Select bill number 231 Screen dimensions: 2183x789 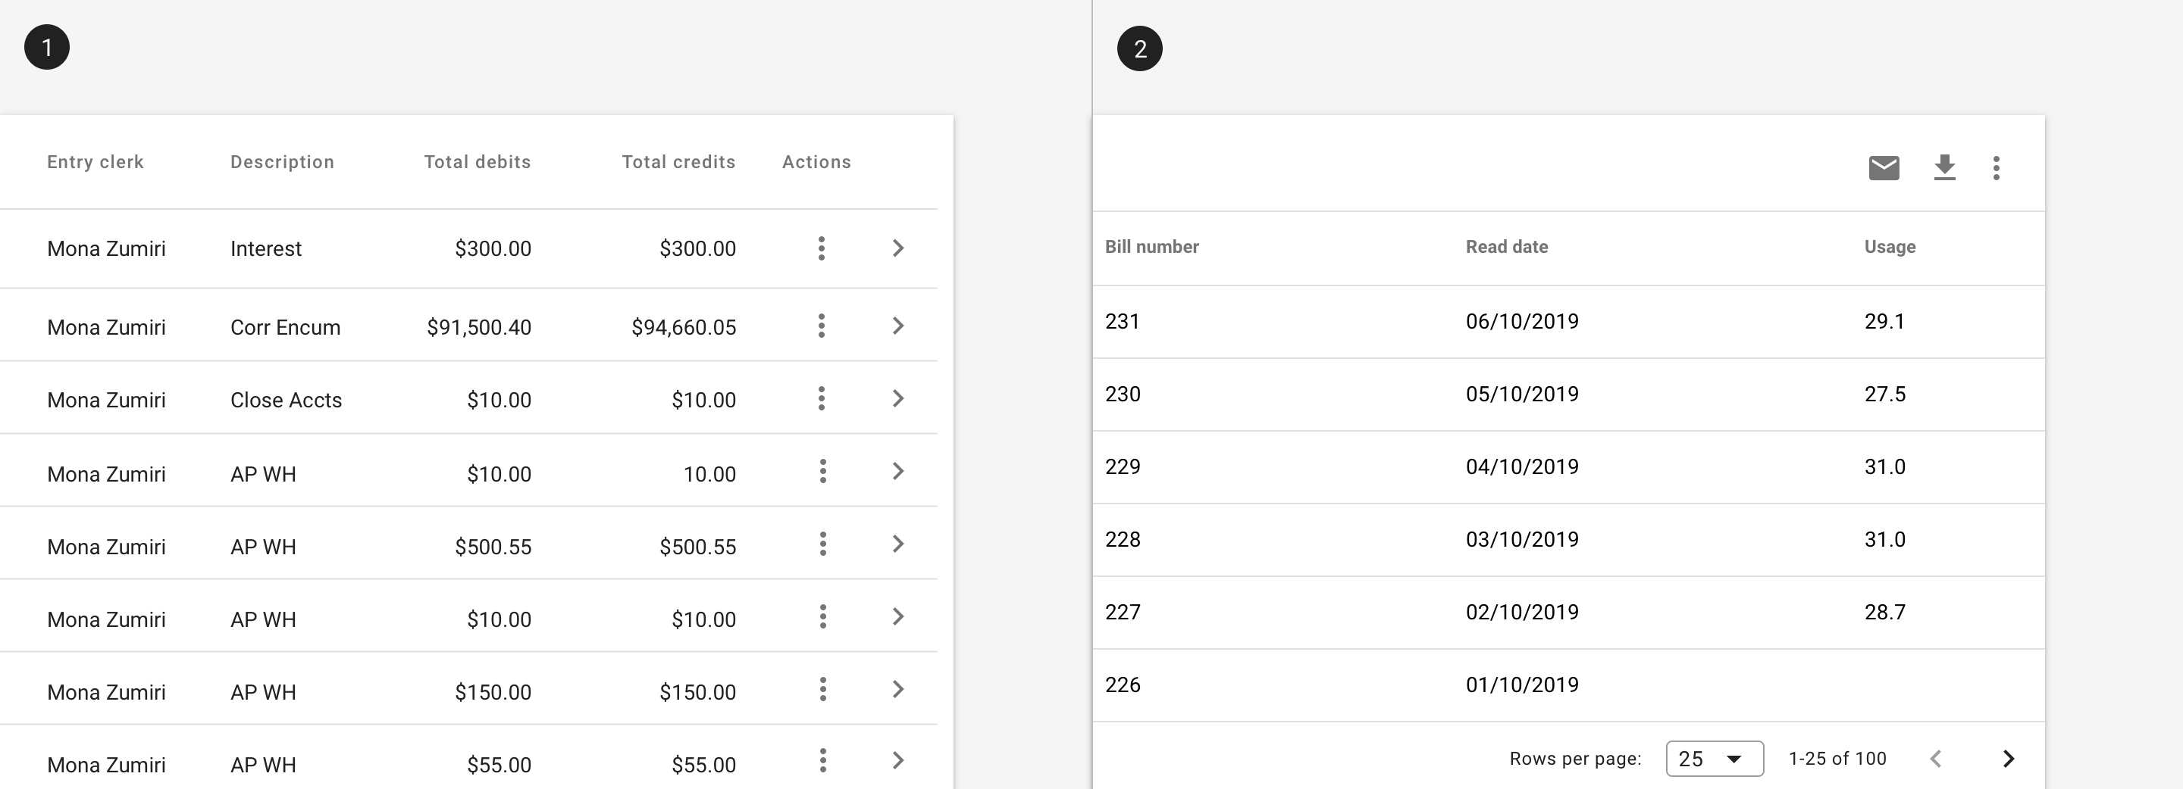tap(1122, 322)
